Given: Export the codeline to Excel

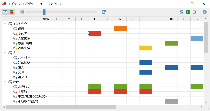Looking at the screenshot, I should [x=188, y=12].
